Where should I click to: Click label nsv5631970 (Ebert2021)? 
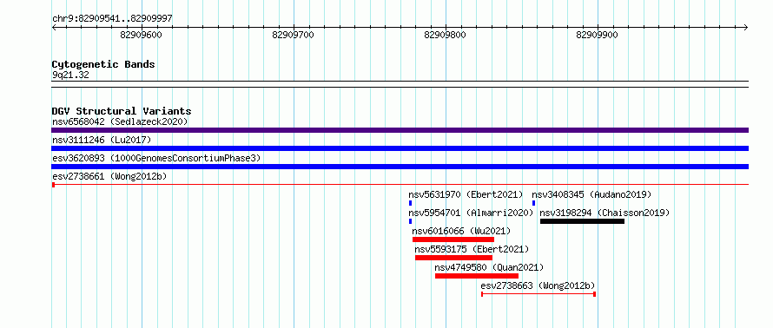click(x=466, y=194)
